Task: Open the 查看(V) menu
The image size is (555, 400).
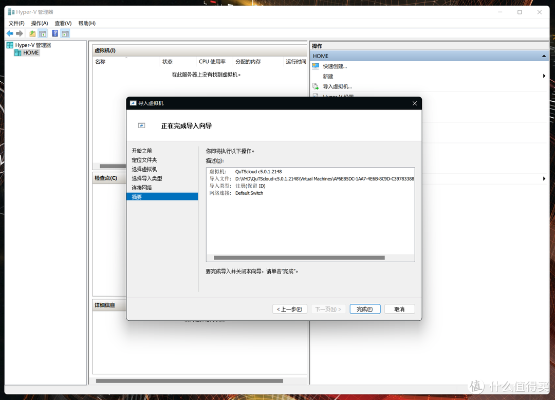Action: point(63,23)
